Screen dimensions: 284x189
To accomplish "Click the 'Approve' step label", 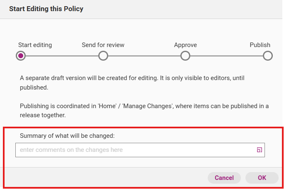I will coord(185,45).
